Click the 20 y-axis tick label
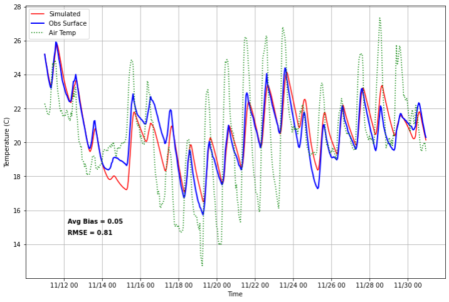449x302 pixels. 18,143
